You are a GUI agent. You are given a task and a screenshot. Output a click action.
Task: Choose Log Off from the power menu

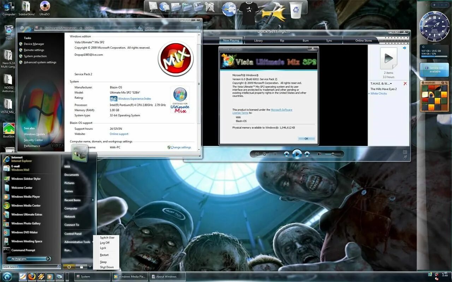tap(105, 243)
